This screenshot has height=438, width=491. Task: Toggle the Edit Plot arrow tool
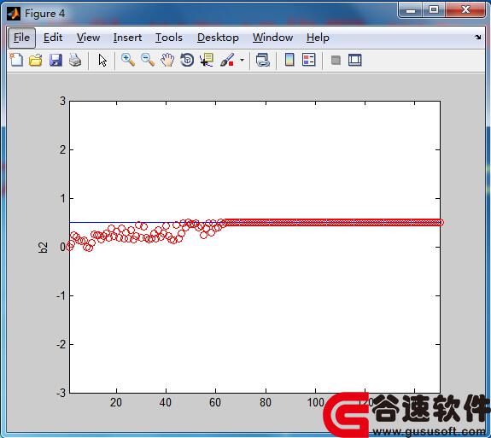click(x=102, y=60)
